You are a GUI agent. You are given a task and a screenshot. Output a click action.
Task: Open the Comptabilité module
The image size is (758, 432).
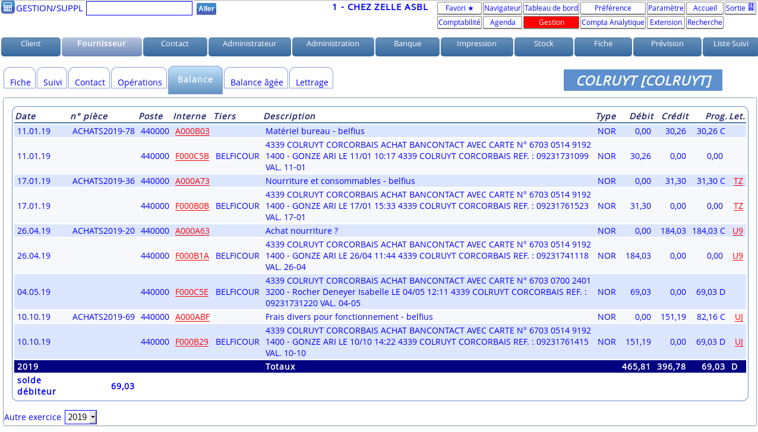pos(459,23)
